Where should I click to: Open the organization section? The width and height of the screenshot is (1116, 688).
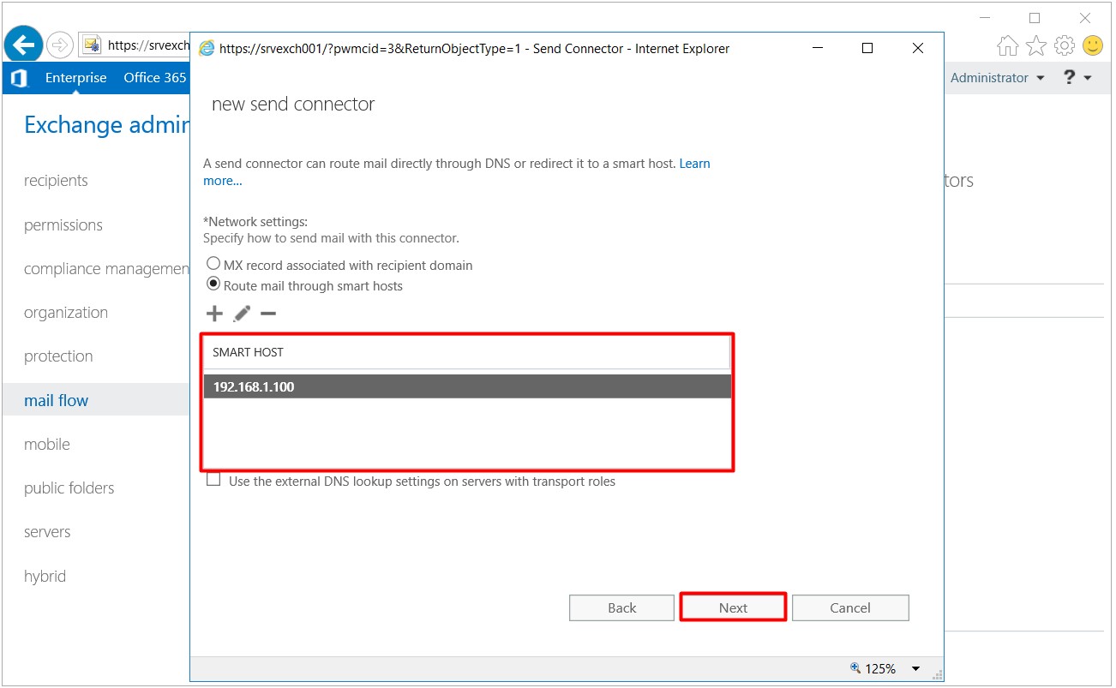(66, 313)
